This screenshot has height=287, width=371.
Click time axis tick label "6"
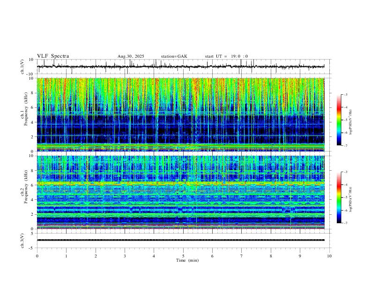click(213, 256)
